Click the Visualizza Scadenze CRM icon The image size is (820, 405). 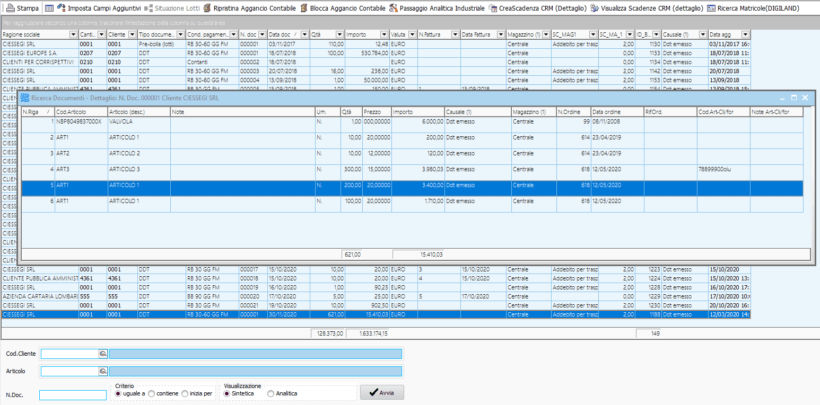click(x=595, y=8)
